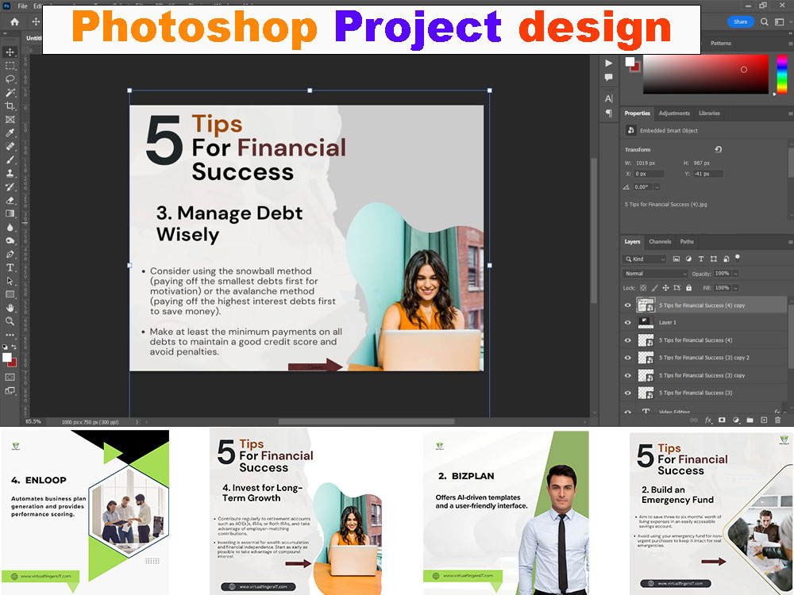794x595 pixels.
Task: Click the delete layer trash icon
Action: click(x=778, y=420)
